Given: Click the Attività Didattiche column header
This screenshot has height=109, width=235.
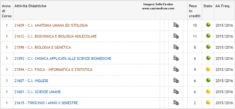Looking at the screenshot, I should (31, 6).
